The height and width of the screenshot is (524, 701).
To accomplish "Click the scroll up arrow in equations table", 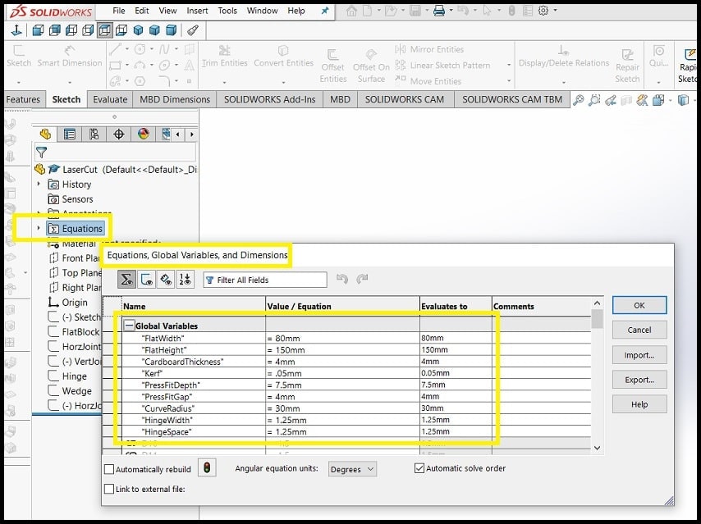I will click(x=598, y=303).
